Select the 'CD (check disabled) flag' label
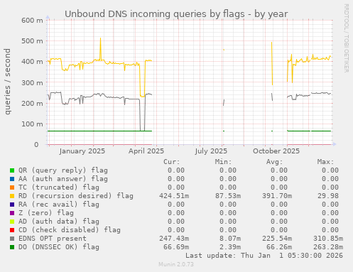Image resolution: width=353 pixels, height=272 pixels. (70, 230)
